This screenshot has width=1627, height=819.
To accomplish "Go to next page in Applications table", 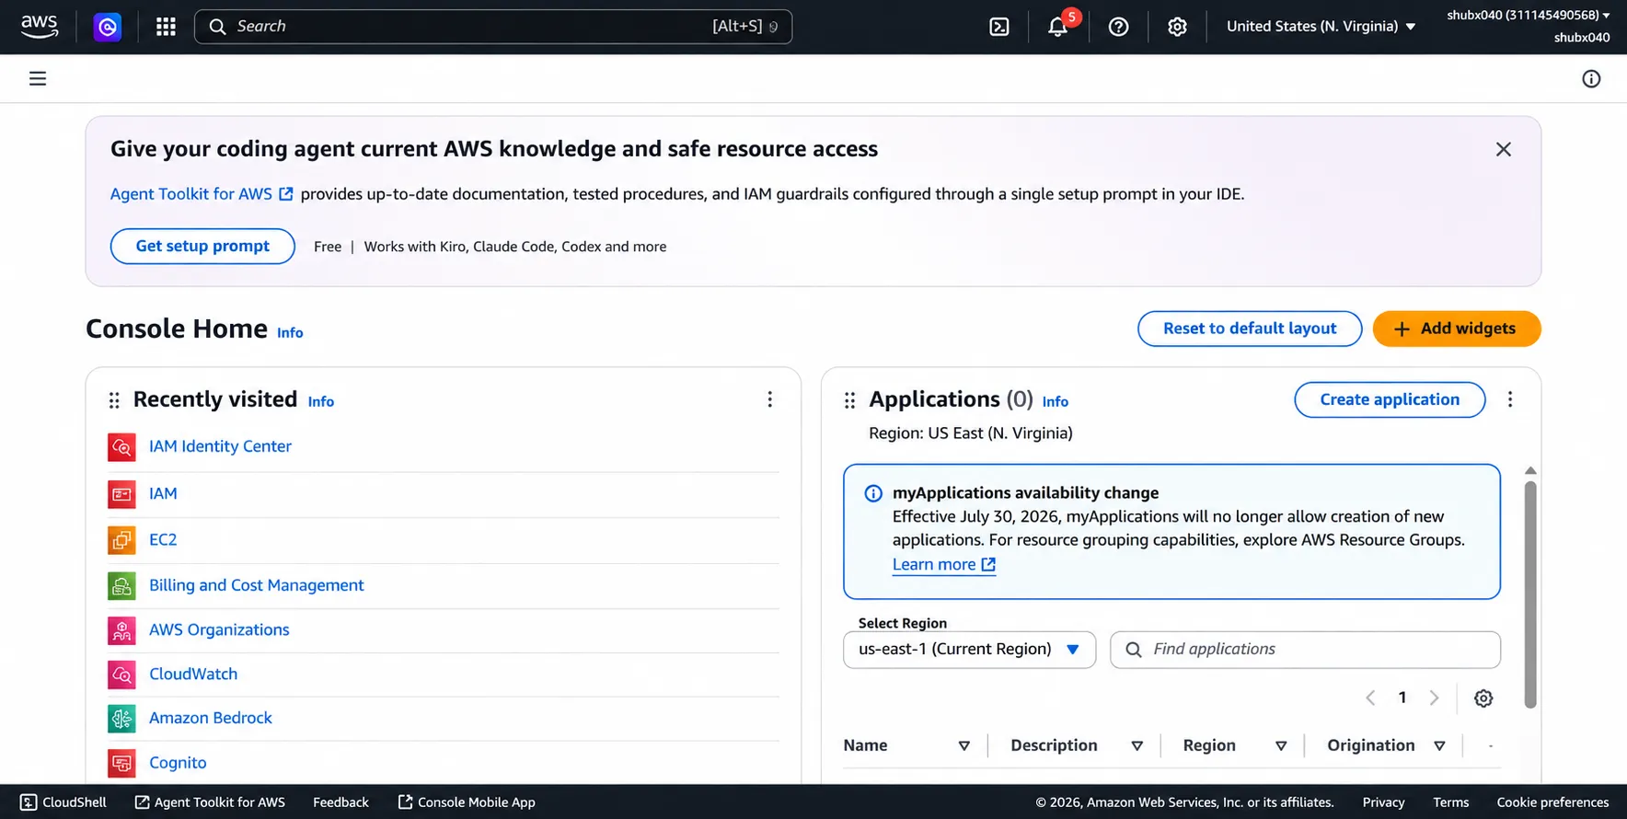I will (1434, 698).
